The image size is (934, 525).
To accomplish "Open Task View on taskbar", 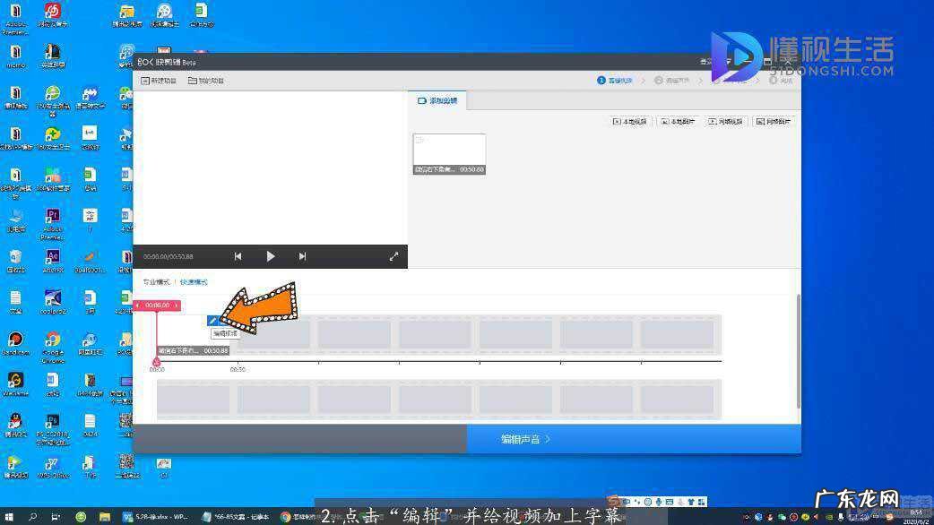I will click(56, 517).
